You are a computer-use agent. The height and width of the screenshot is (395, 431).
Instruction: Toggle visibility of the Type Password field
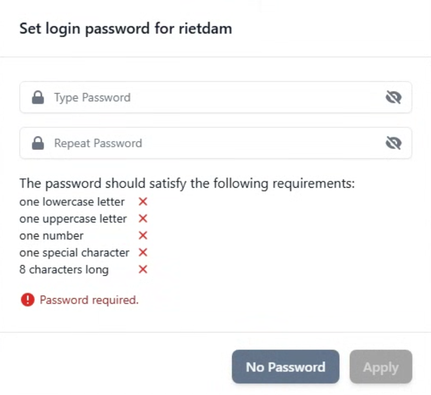(x=394, y=97)
